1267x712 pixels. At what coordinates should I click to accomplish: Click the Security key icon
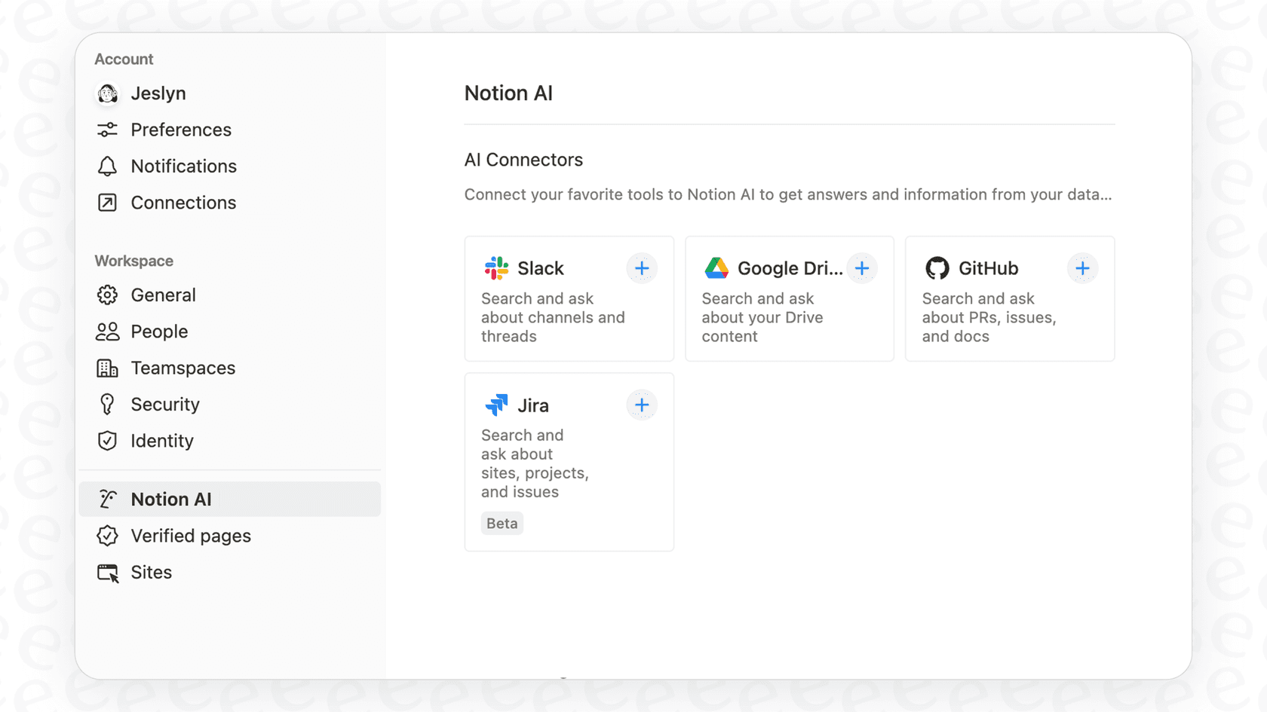108,405
